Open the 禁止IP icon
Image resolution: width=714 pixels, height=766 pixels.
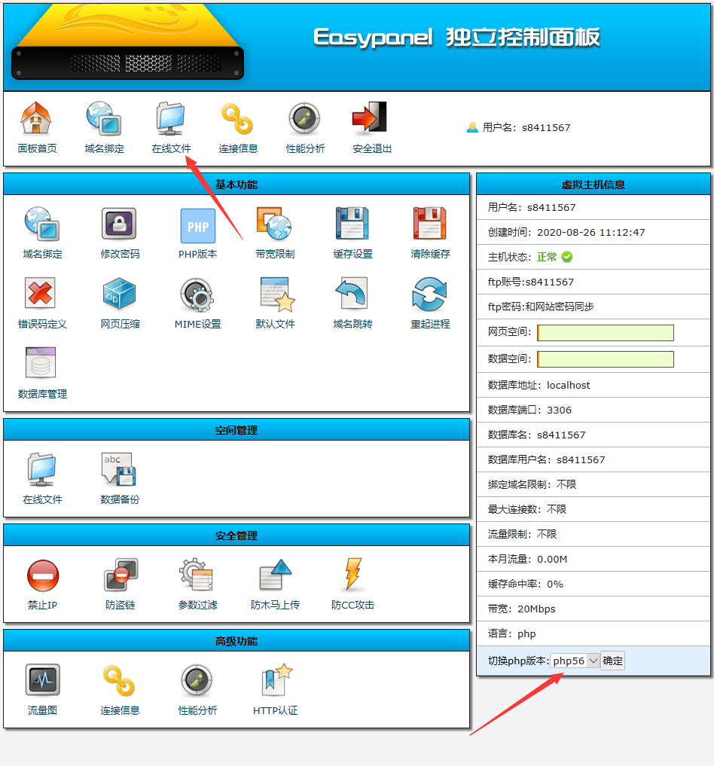pyautogui.click(x=43, y=575)
